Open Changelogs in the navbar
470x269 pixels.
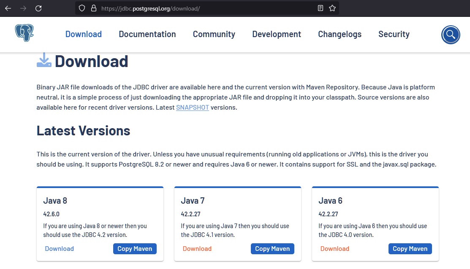340,34
